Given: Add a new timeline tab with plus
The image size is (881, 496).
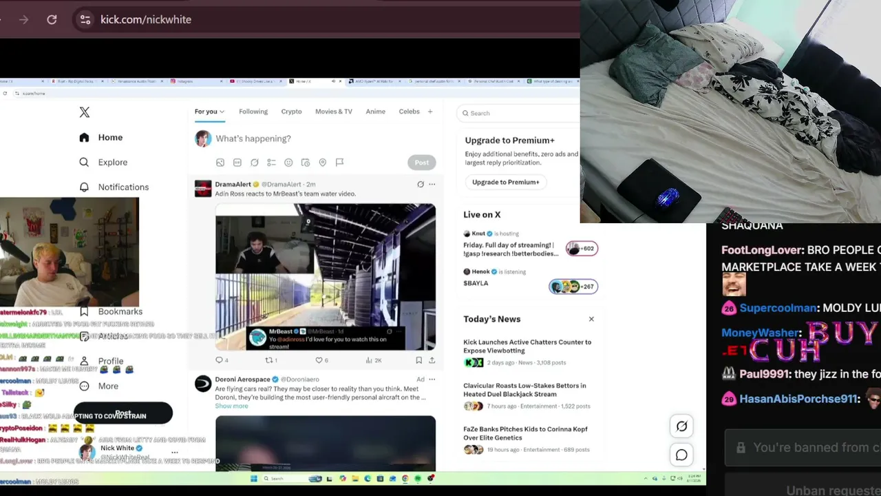Looking at the screenshot, I should (430, 112).
